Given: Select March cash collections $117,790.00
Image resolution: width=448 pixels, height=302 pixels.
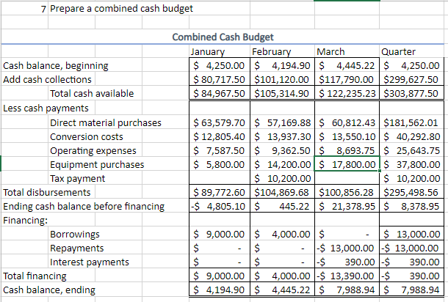Looking at the screenshot, I should [347, 80].
